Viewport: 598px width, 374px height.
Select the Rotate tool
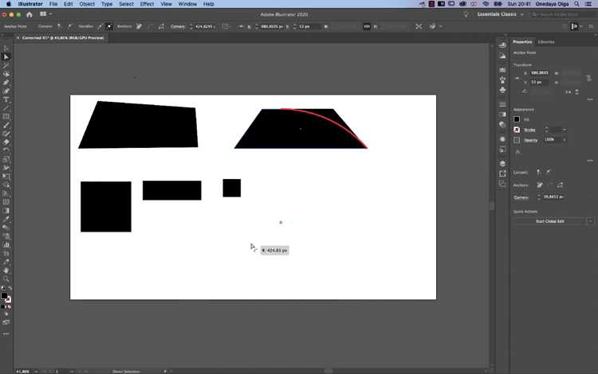pyautogui.click(x=6, y=150)
